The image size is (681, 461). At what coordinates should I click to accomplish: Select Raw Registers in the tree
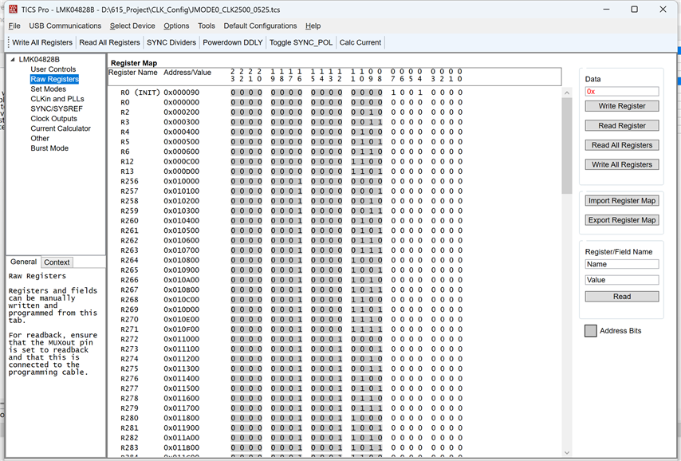pyautogui.click(x=54, y=79)
